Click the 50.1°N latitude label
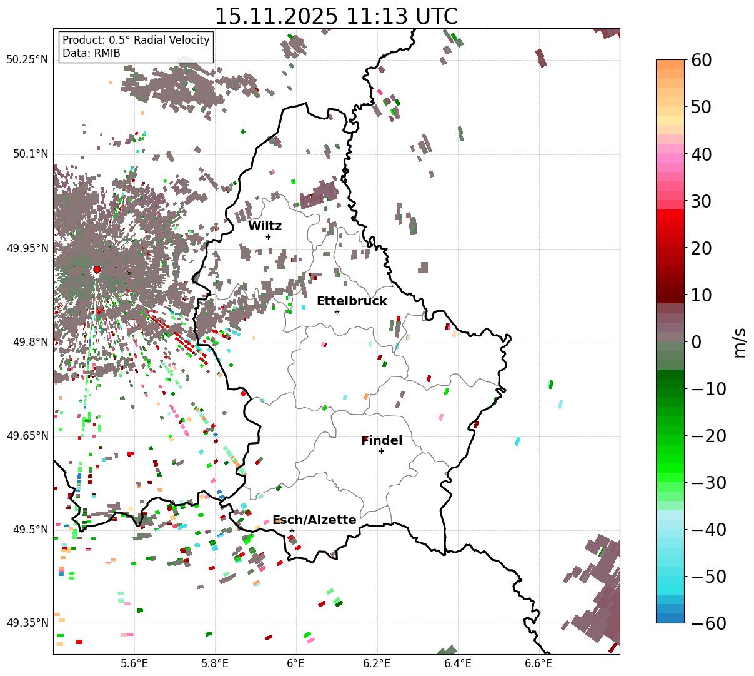754x676 pixels. point(30,154)
